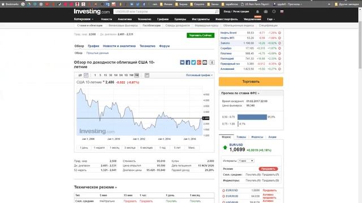This screenshot has width=362, height=203.
Task: Set chart range to 1 год
Action: (x=162, y=148)
